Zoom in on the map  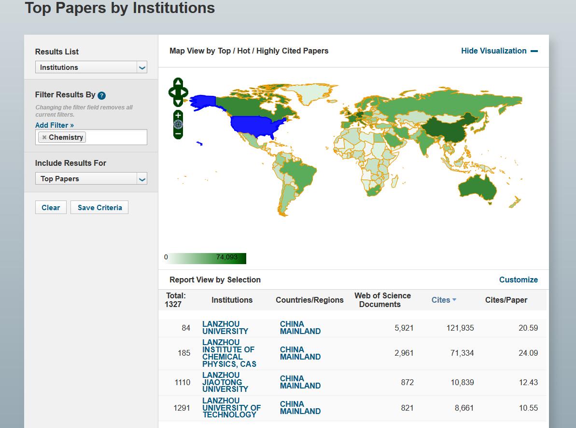tap(178, 115)
